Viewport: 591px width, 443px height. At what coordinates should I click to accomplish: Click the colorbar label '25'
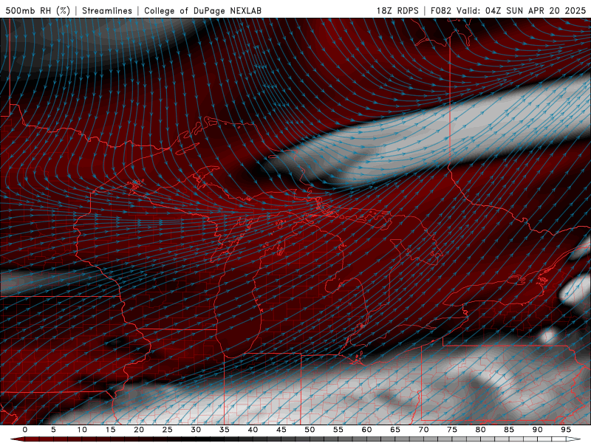tap(168, 430)
